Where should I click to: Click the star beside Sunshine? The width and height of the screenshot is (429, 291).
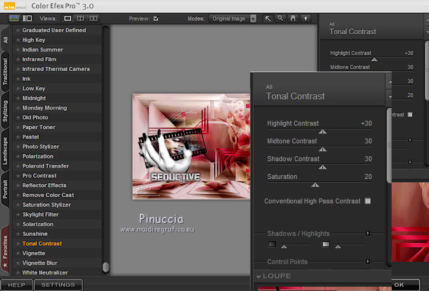tap(18, 234)
